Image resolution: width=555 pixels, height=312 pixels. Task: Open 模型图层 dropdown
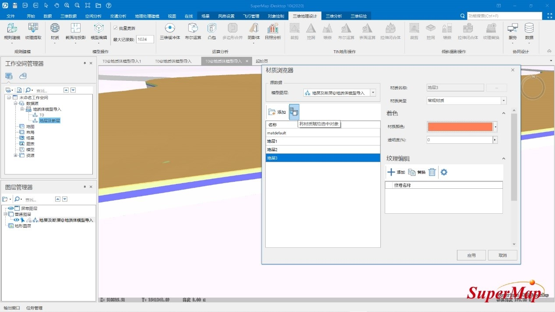tap(373, 93)
